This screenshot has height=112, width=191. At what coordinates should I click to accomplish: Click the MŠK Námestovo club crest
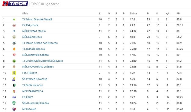pos(14,37)
